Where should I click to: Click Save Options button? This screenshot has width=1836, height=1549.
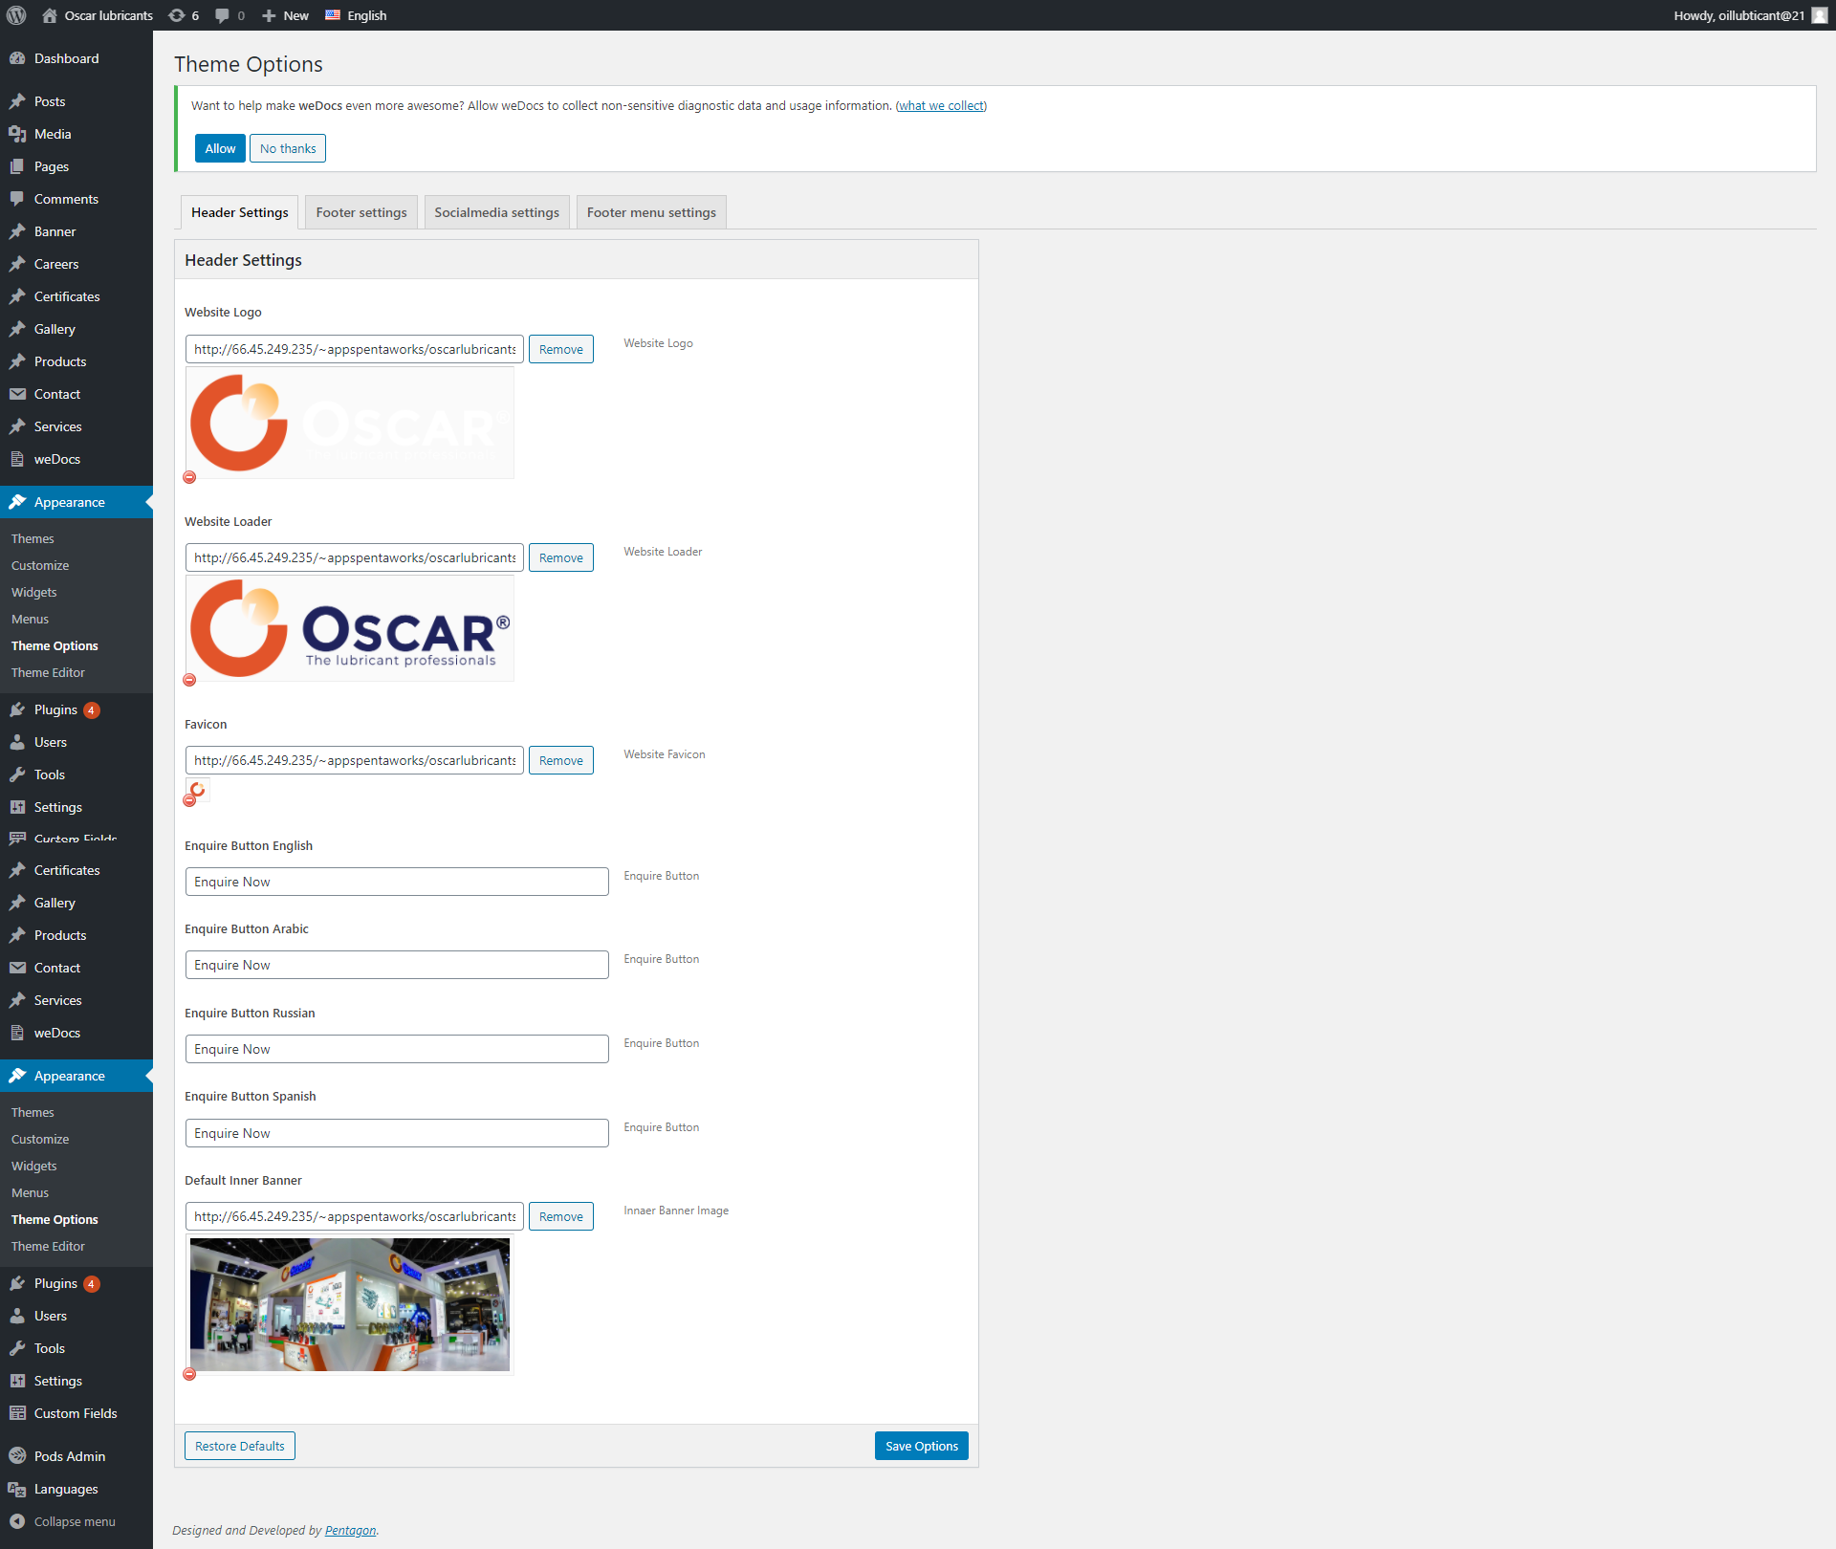point(922,1446)
